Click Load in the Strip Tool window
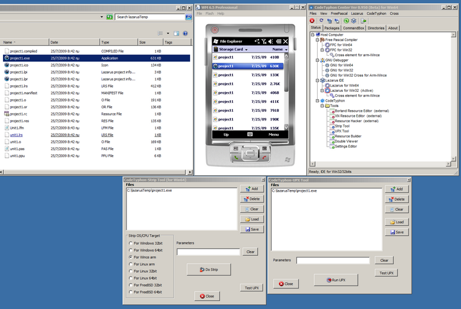Image resolution: width=461 pixels, height=309 pixels. coord(252,219)
